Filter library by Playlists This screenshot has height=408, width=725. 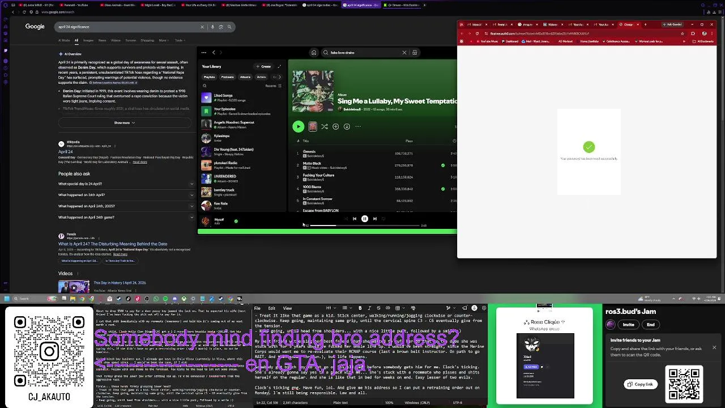pyautogui.click(x=210, y=77)
